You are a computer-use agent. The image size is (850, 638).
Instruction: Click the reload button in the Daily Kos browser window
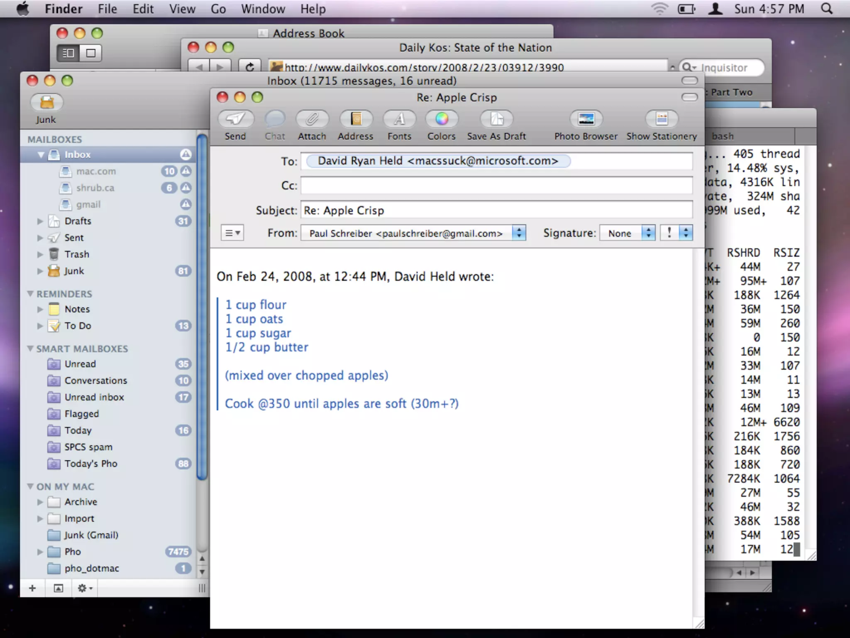click(x=249, y=66)
